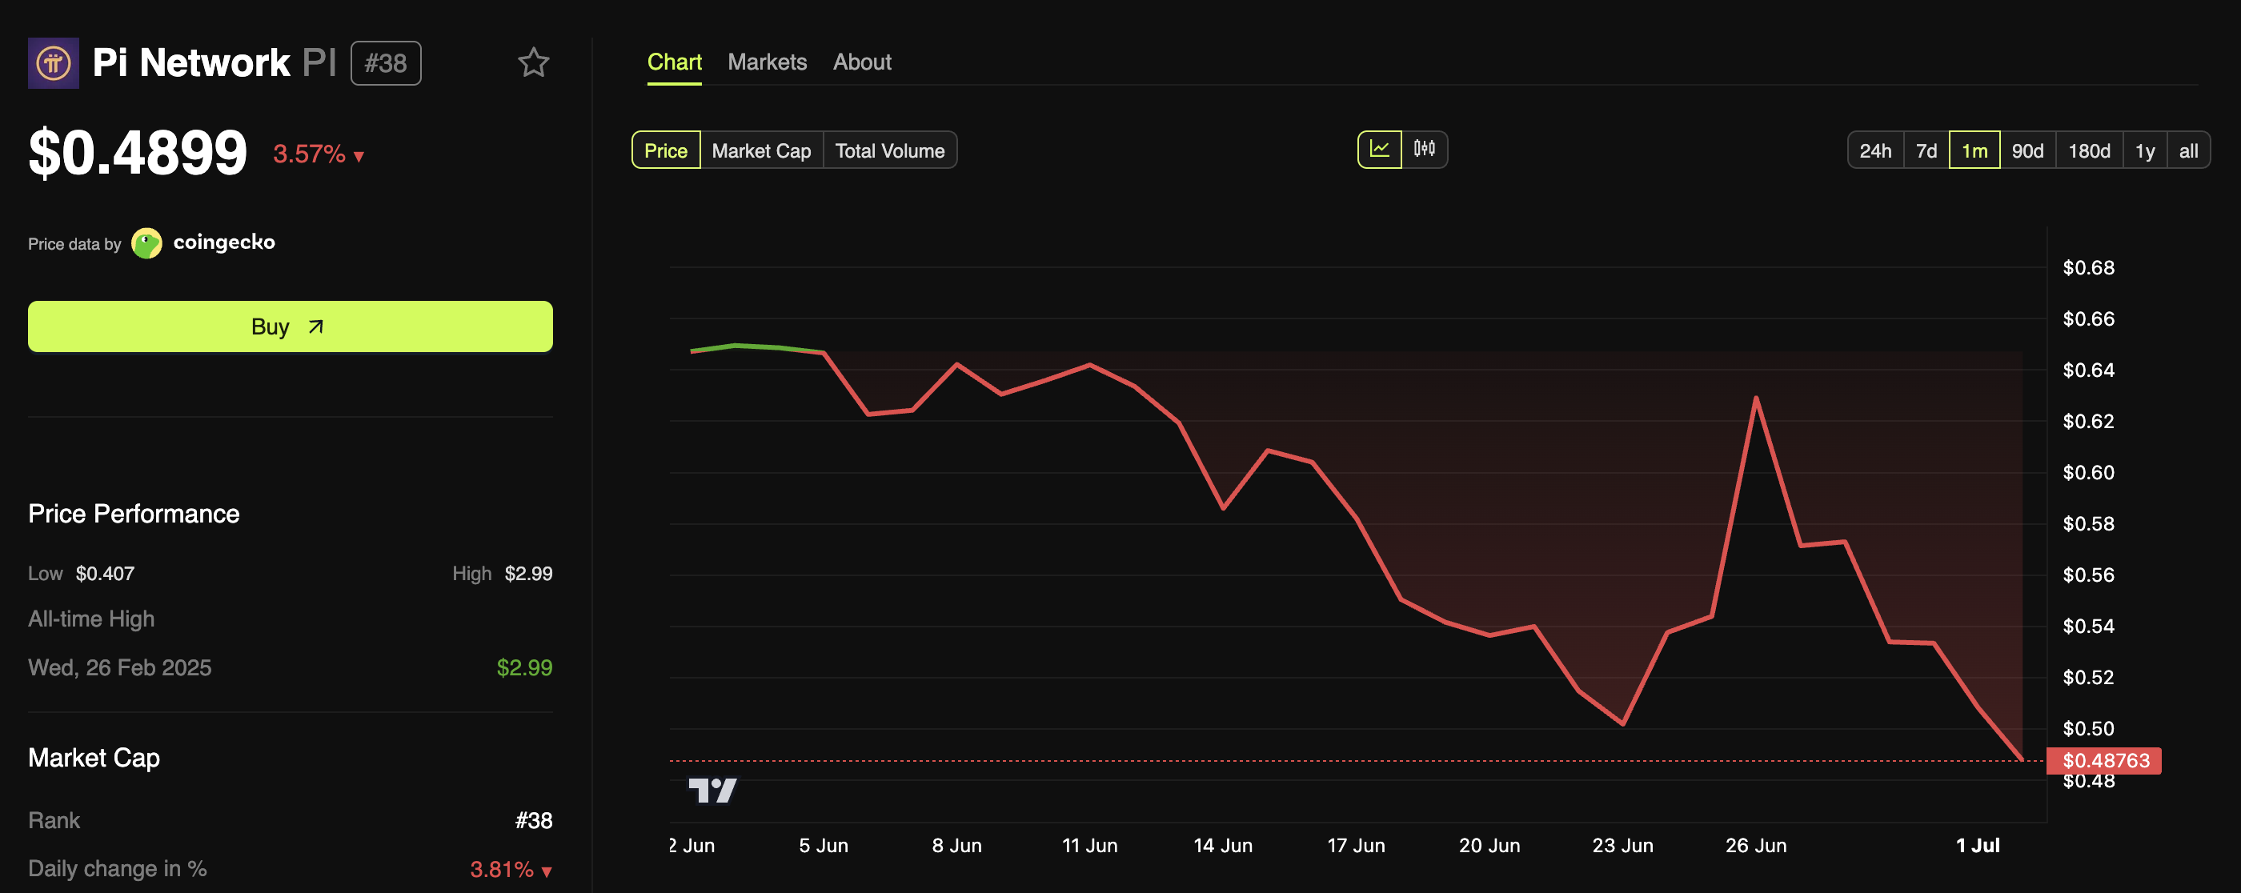
Task: Switch chart to Market Cap
Action: click(761, 150)
